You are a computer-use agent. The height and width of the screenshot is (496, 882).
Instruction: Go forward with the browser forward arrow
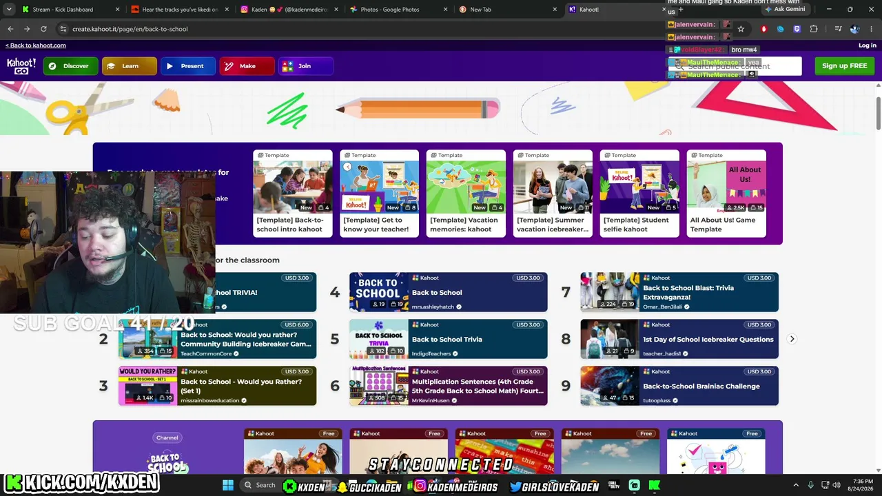(27, 29)
